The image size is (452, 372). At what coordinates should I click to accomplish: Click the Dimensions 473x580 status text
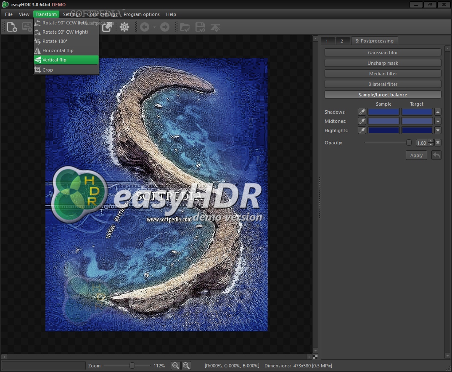point(298,366)
